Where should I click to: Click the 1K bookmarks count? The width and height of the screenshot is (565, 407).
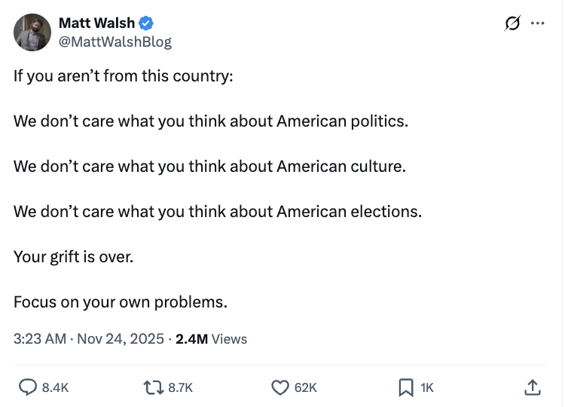[427, 387]
